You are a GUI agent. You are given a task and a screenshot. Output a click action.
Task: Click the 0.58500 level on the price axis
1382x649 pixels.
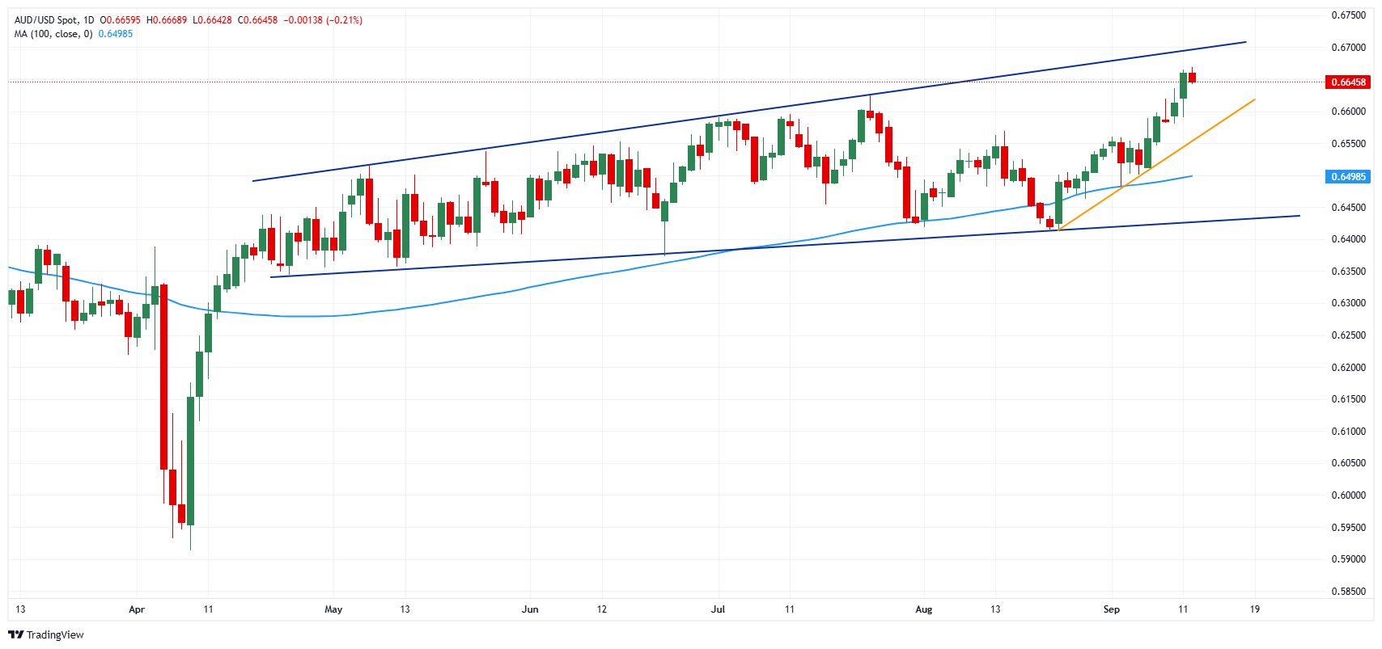point(1348,592)
